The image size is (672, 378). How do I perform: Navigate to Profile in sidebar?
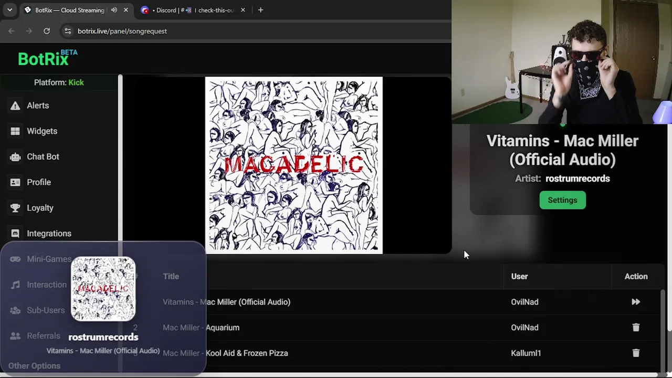point(39,182)
